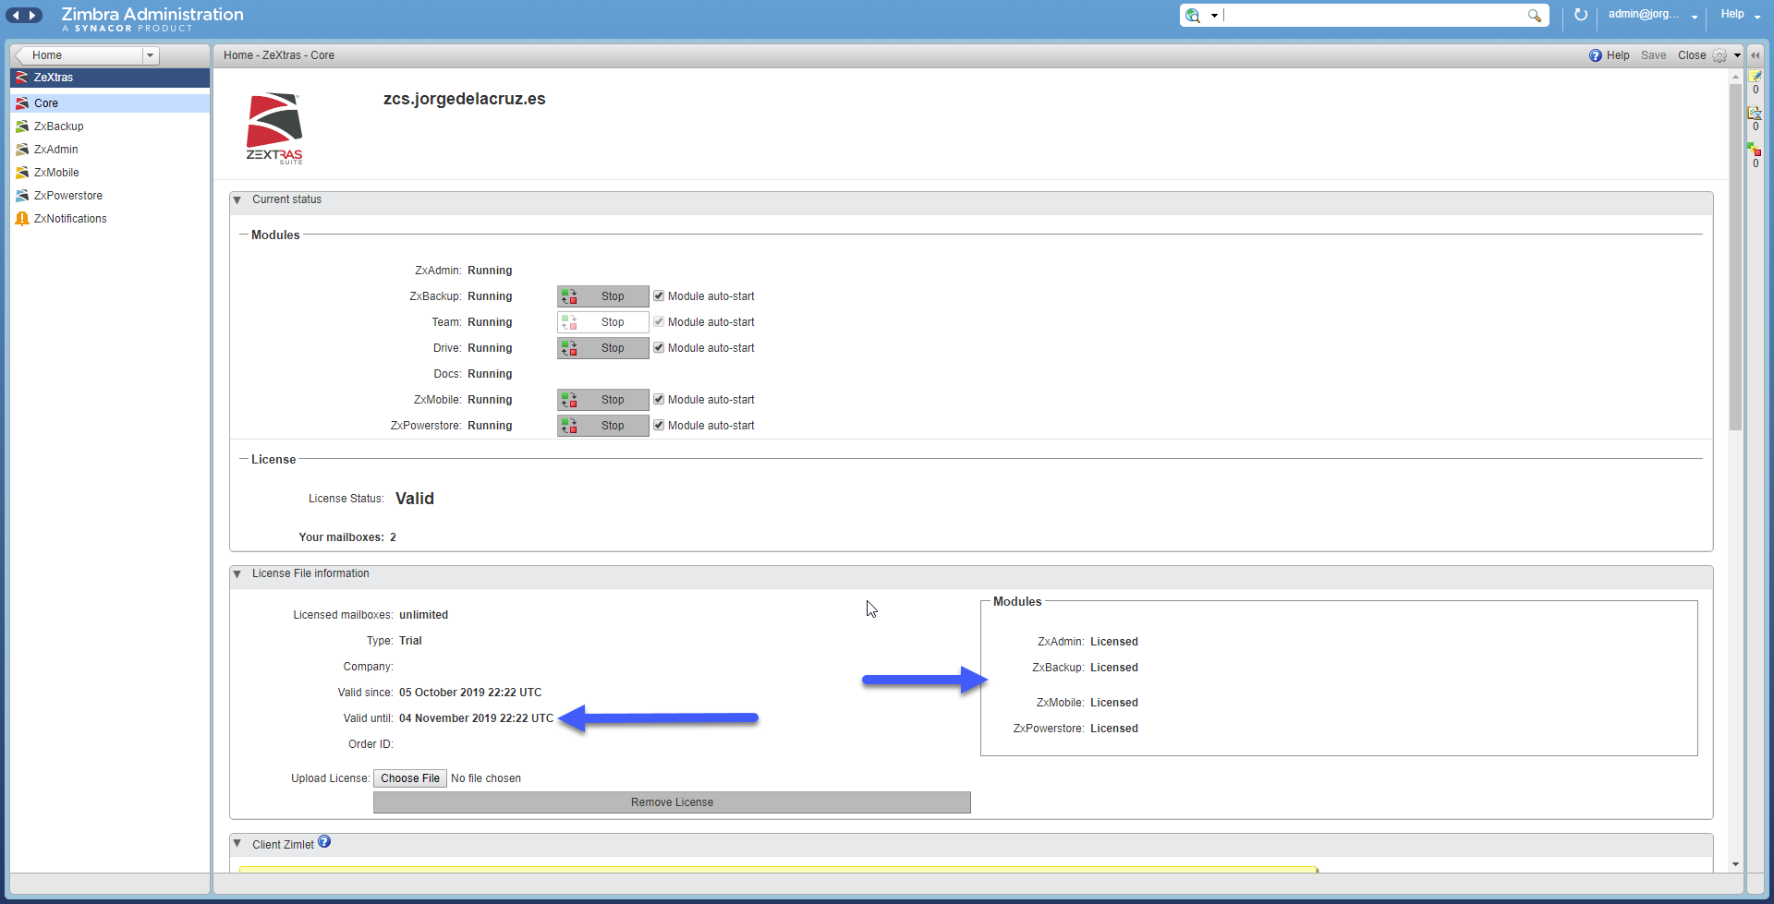Screen dimensions: 1774x904
Task: Toggle Team Module auto-start checkbox
Action: 659,322
